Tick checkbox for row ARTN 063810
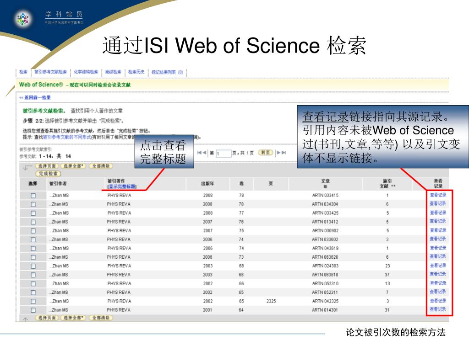Image resolution: width=469 pixels, height=351 pixels. tap(33, 275)
